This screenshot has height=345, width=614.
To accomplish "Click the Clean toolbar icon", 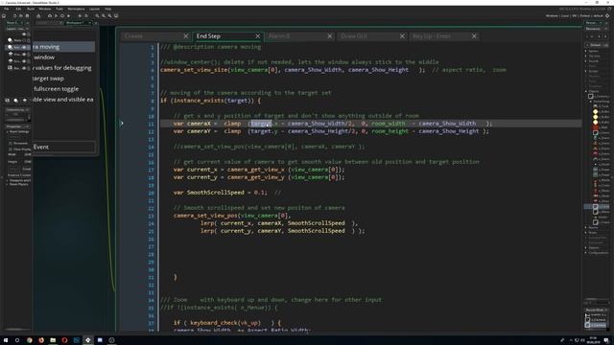I will pos(68,16).
